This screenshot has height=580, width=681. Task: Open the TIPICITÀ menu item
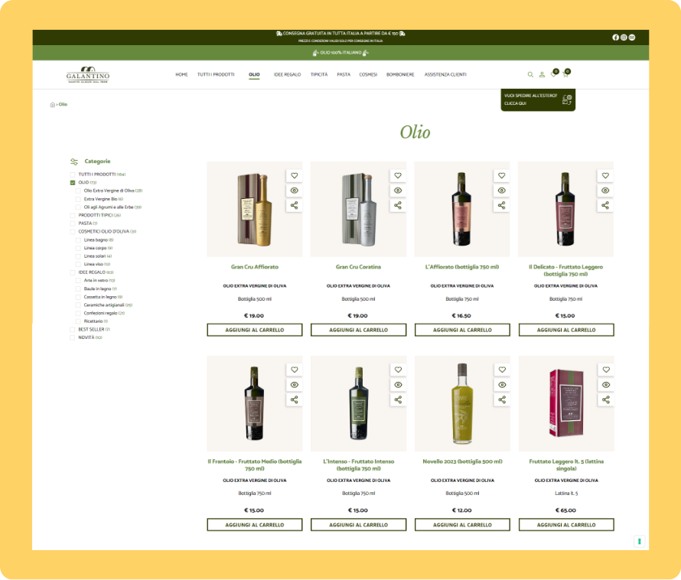[x=319, y=75]
